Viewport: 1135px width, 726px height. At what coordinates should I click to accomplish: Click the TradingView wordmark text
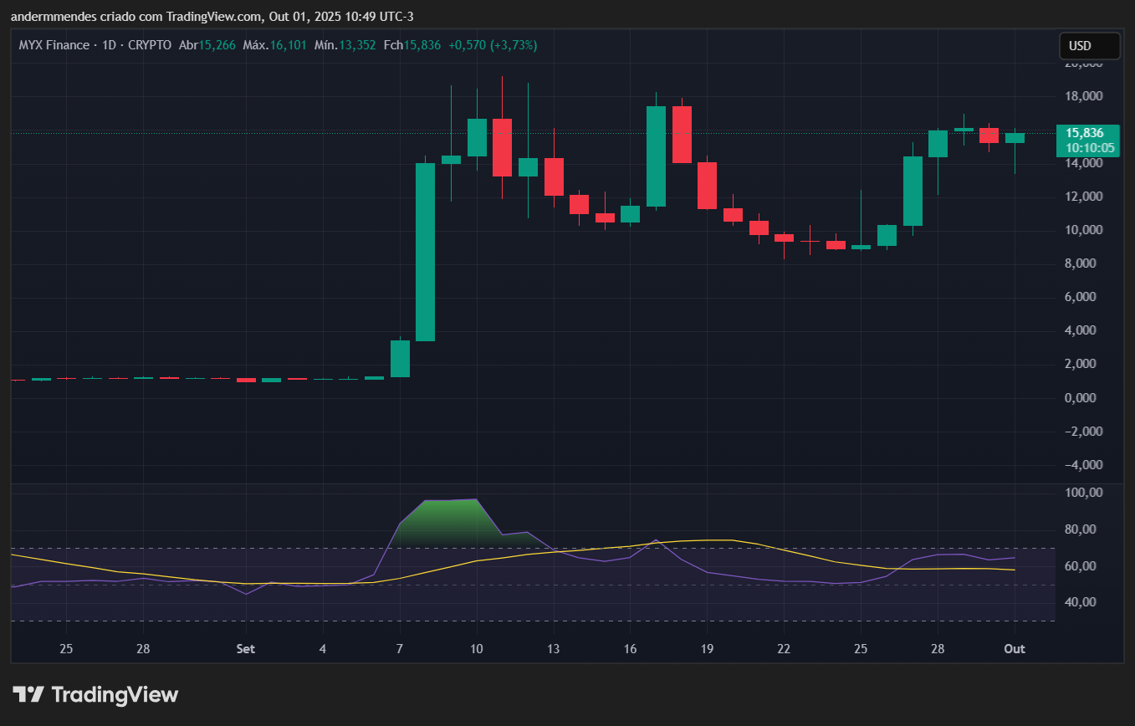[x=115, y=694]
